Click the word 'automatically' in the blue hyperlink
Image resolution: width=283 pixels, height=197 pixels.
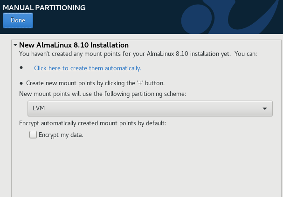(124, 68)
